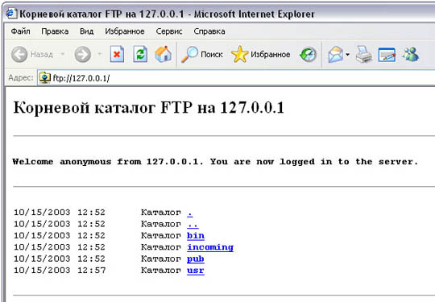This screenshot has width=435, height=302.
Task: Click the Print icon
Action: [363, 54]
